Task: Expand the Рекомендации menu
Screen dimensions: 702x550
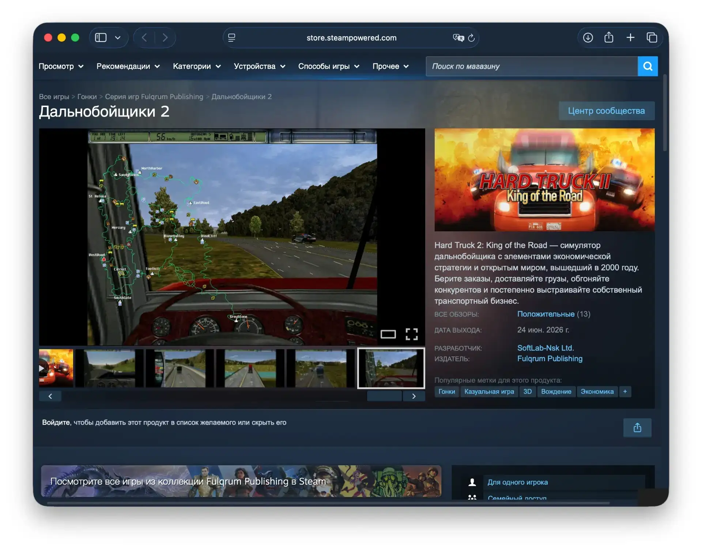Action: coord(128,67)
